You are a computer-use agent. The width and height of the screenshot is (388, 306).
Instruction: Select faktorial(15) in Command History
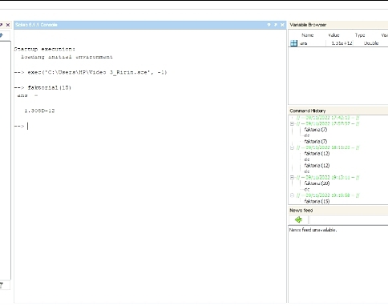[x=317, y=201]
